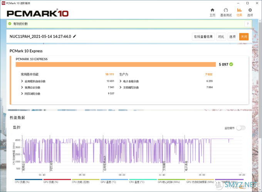Click 常用基本功能 heading

[x=30, y=74]
